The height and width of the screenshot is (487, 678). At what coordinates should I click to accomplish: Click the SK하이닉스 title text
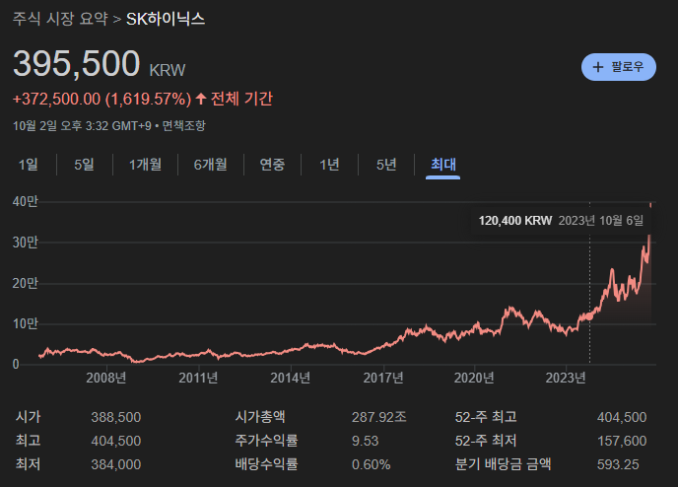[166, 19]
